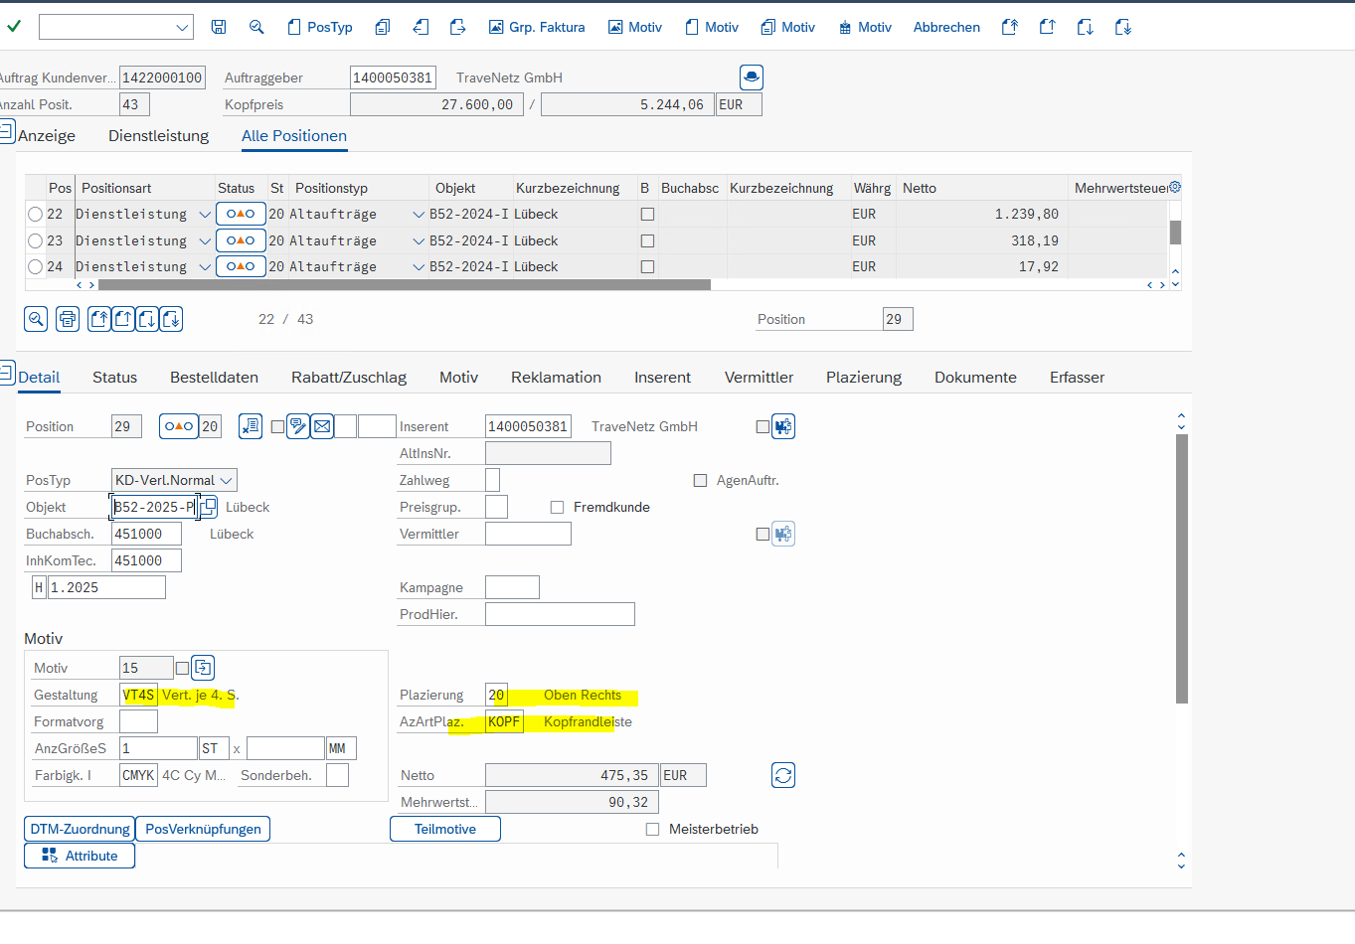This screenshot has width=1355, height=944.
Task: Click status icon in row 22
Action: (x=241, y=214)
